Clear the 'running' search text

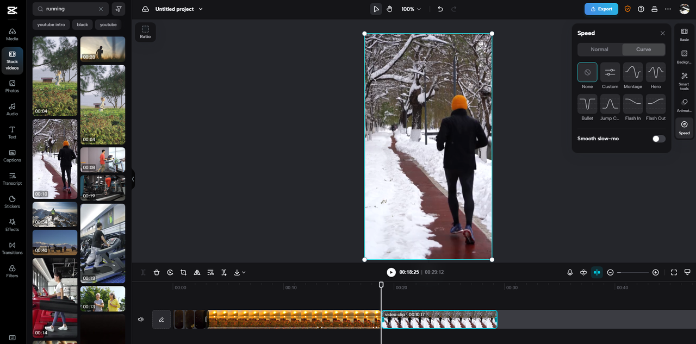click(101, 9)
